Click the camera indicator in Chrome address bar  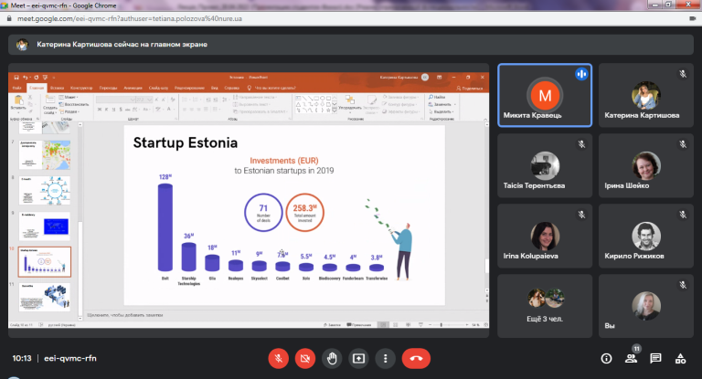[692, 19]
